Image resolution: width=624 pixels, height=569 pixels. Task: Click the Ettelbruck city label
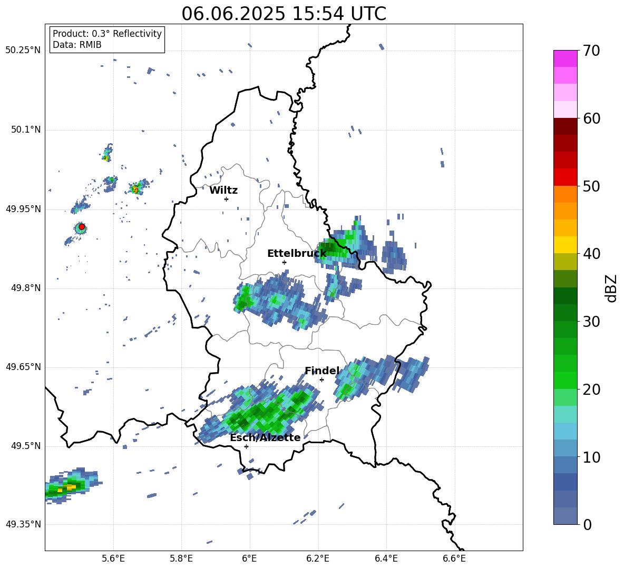(x=297, y=254)
